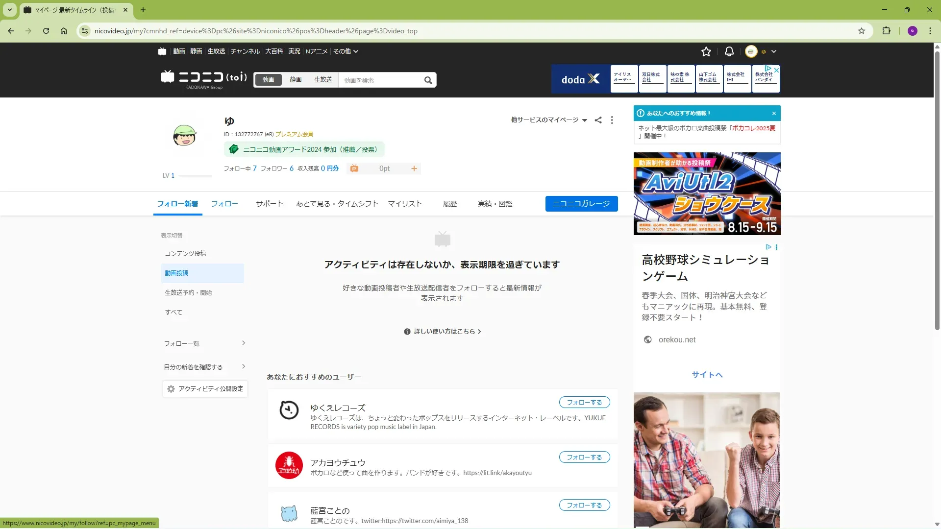
Task: Open the その他 header dropdown
Action: [346, 51]
